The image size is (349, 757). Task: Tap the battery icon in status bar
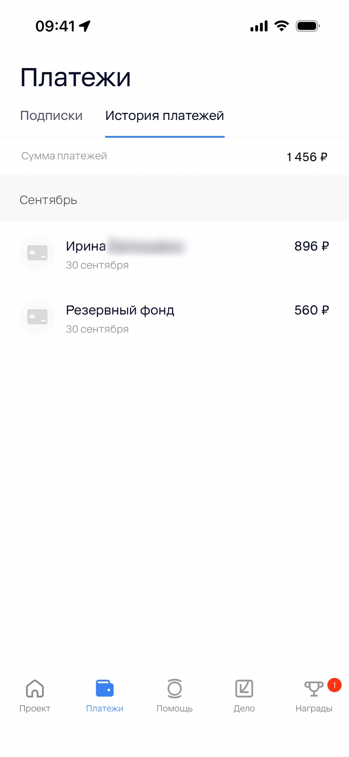(308, 26)
